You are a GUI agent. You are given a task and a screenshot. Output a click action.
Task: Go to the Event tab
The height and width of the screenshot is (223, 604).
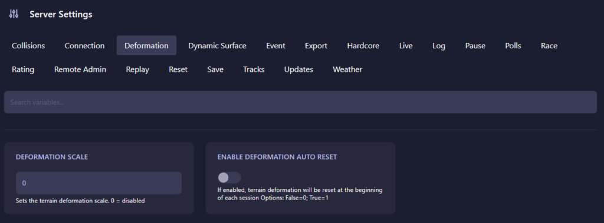tap(275, 46)
